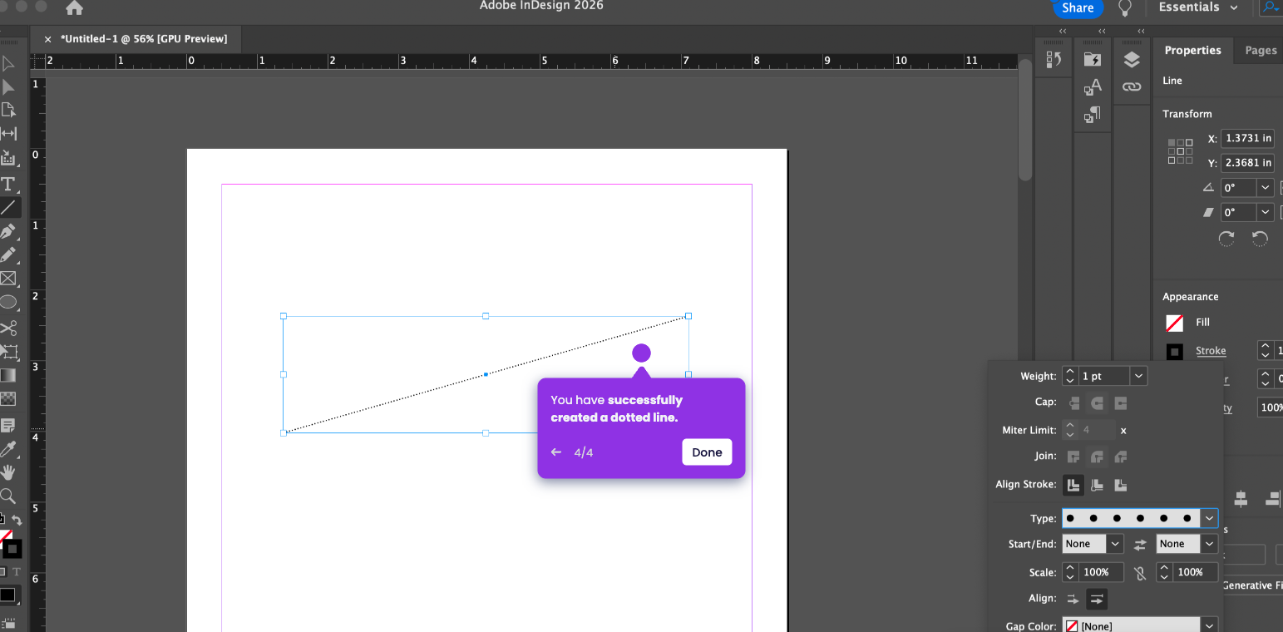Viewport: 1283px width, 632px height.
Task: Select the Projecting Cap option
Action: (x=1121, y=403)
